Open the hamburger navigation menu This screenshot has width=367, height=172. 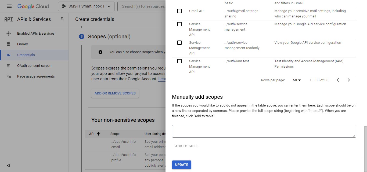[9, 6]
